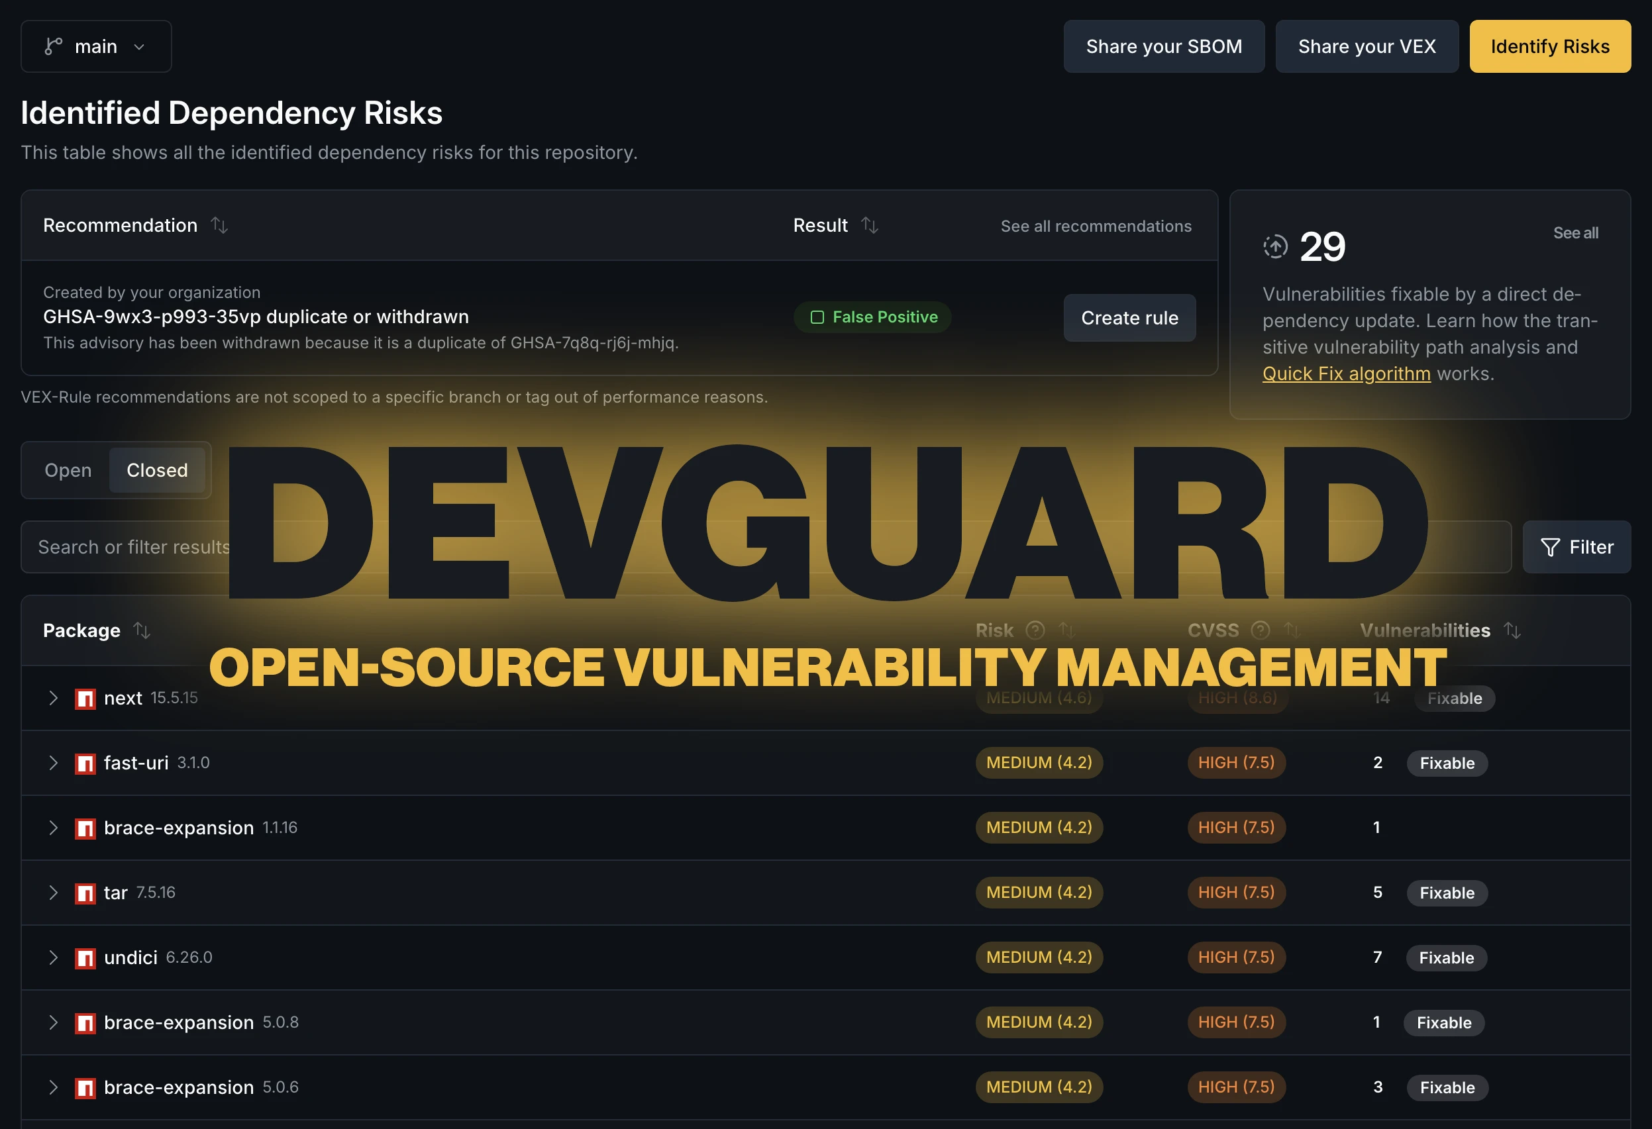Focus the Search or filter results field
This screenshot has width=1652, height=1129.
(x=766, y=547)
